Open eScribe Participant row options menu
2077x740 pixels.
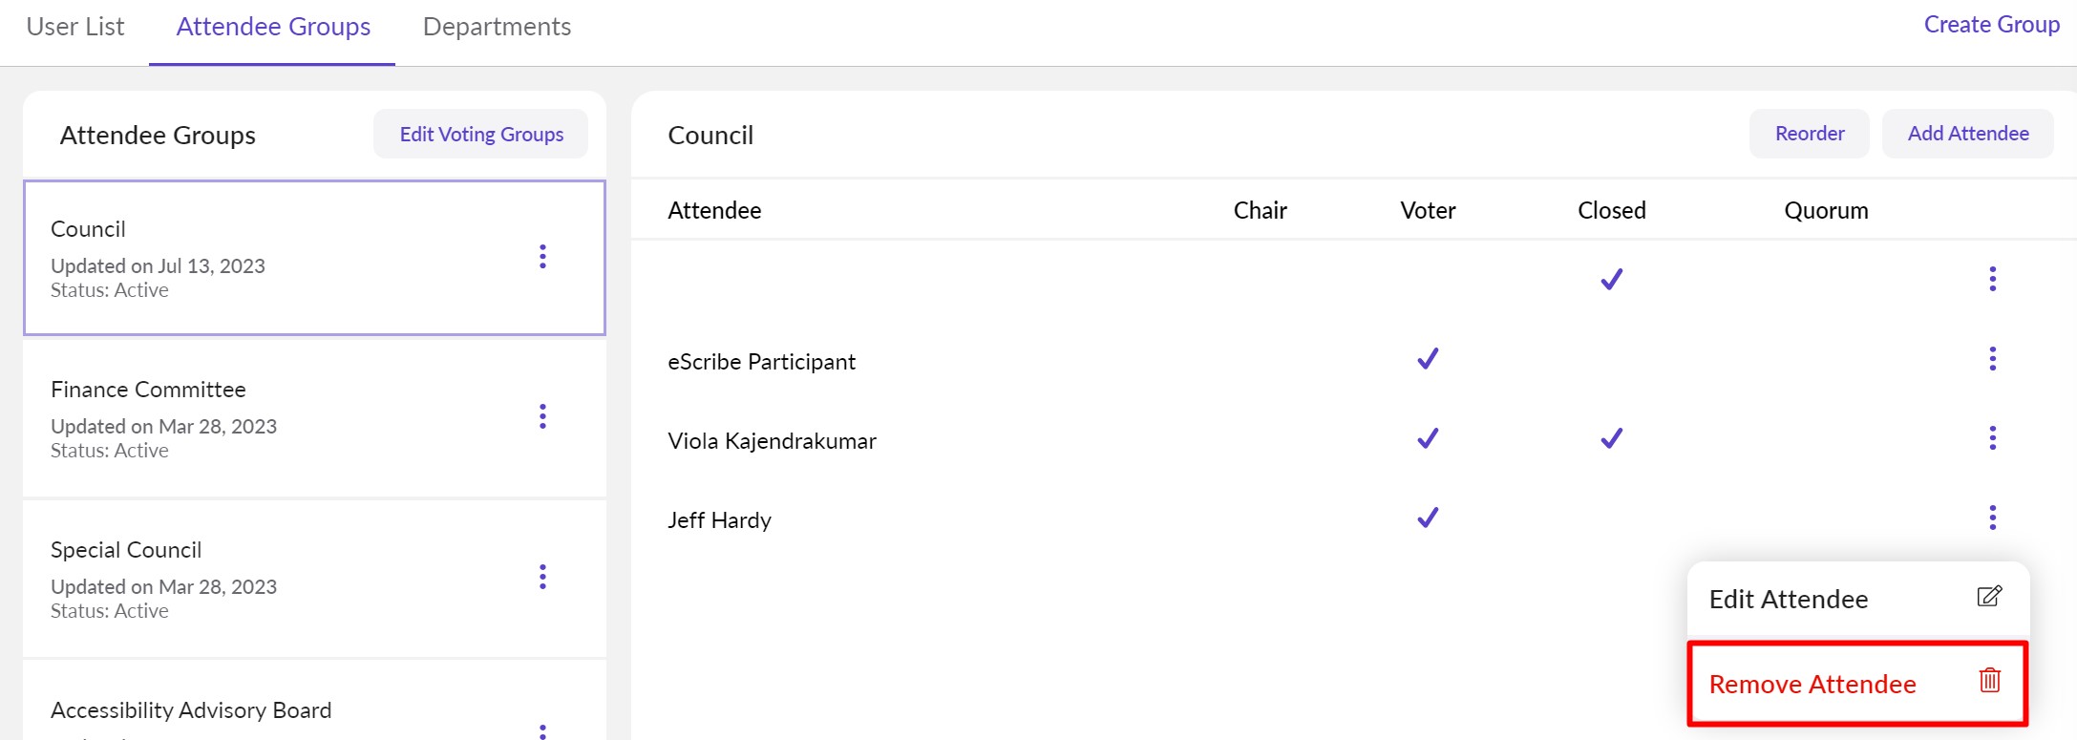coord(1992,359)
